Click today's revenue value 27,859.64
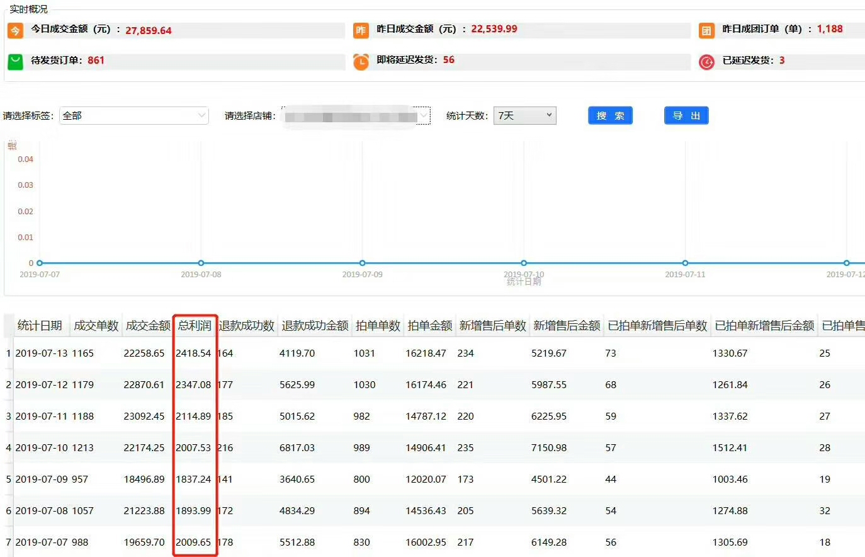Viewport: 865px width, 557px height. point(149,30)
